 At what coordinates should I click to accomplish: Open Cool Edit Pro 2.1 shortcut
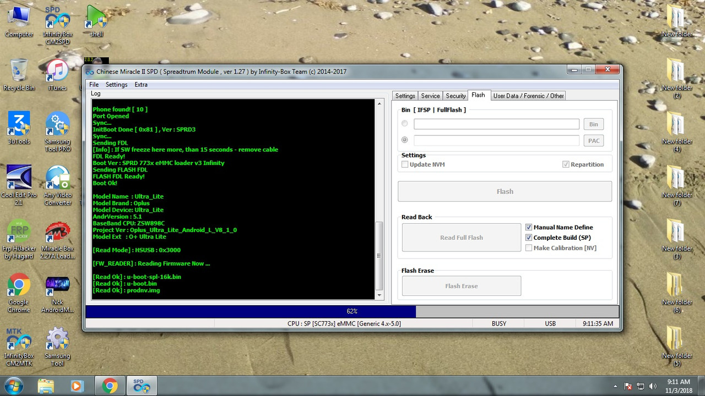click(19, 185)
